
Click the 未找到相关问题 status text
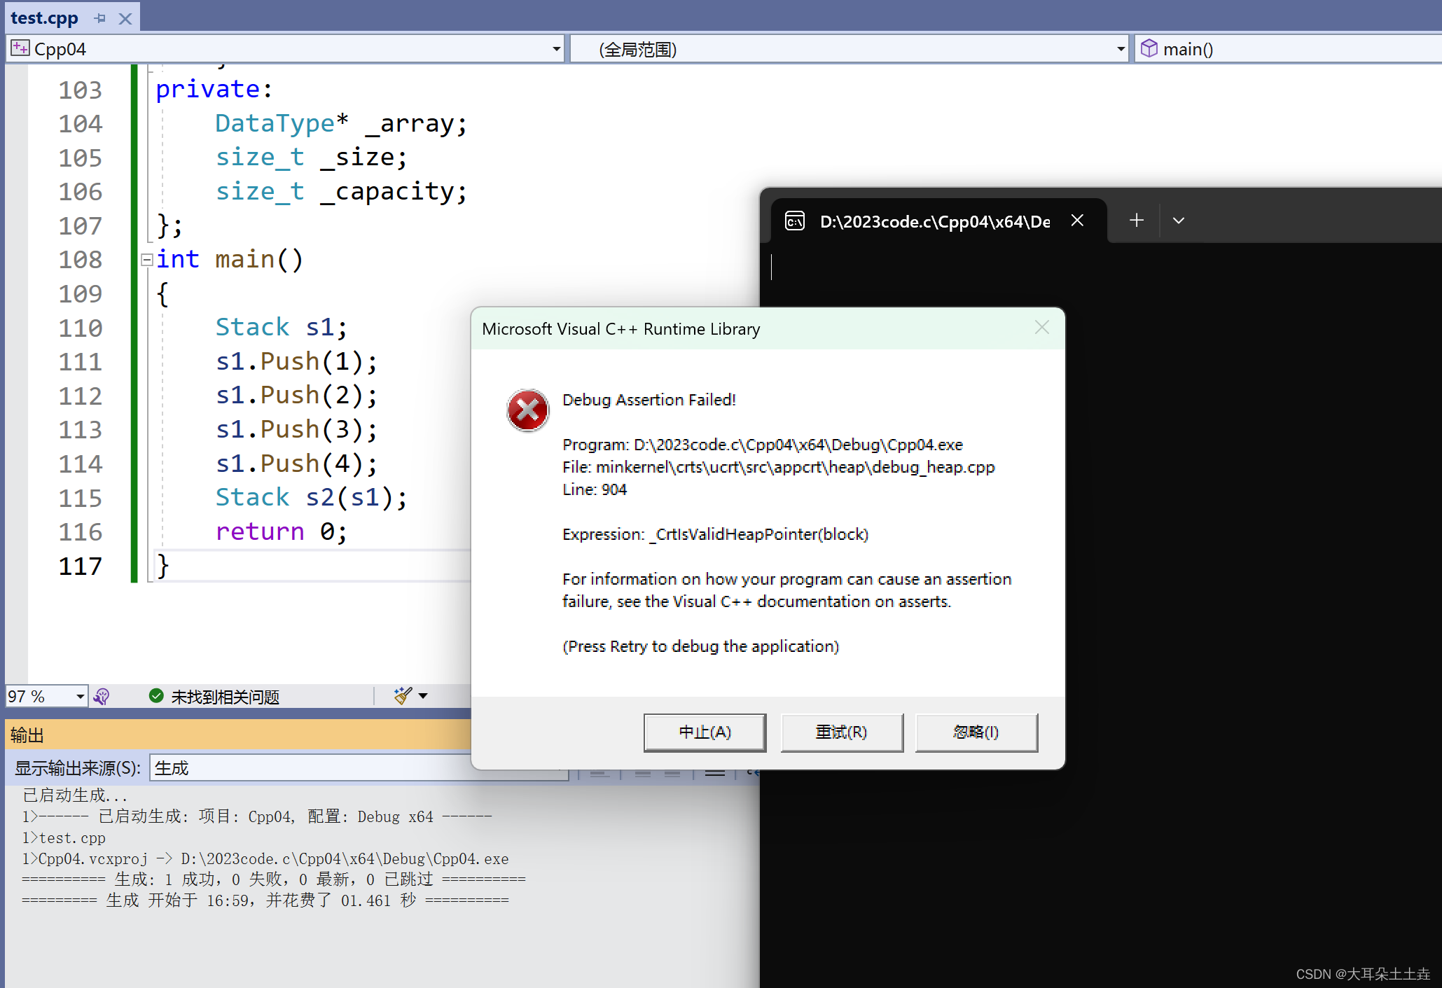click(x=225, y=697)
